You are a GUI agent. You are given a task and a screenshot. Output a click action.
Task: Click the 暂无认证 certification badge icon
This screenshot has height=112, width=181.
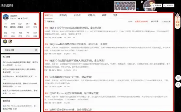tap(19, 18)
